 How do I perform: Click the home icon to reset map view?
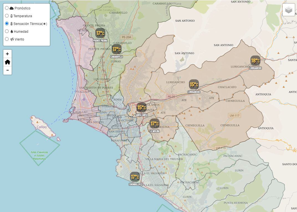7,62
